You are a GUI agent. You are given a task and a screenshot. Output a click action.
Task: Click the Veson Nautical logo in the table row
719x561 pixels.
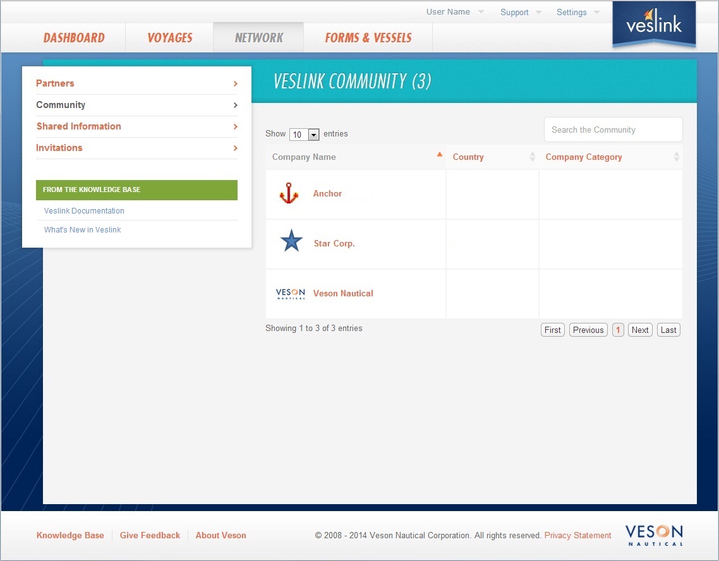pyautogui.click(x=290, y=293)
